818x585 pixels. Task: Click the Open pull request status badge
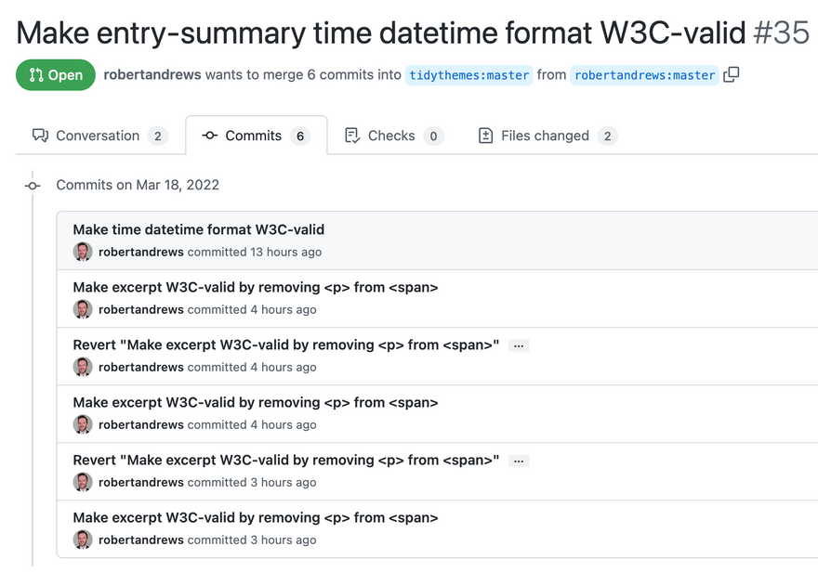[x=56, y=75]
